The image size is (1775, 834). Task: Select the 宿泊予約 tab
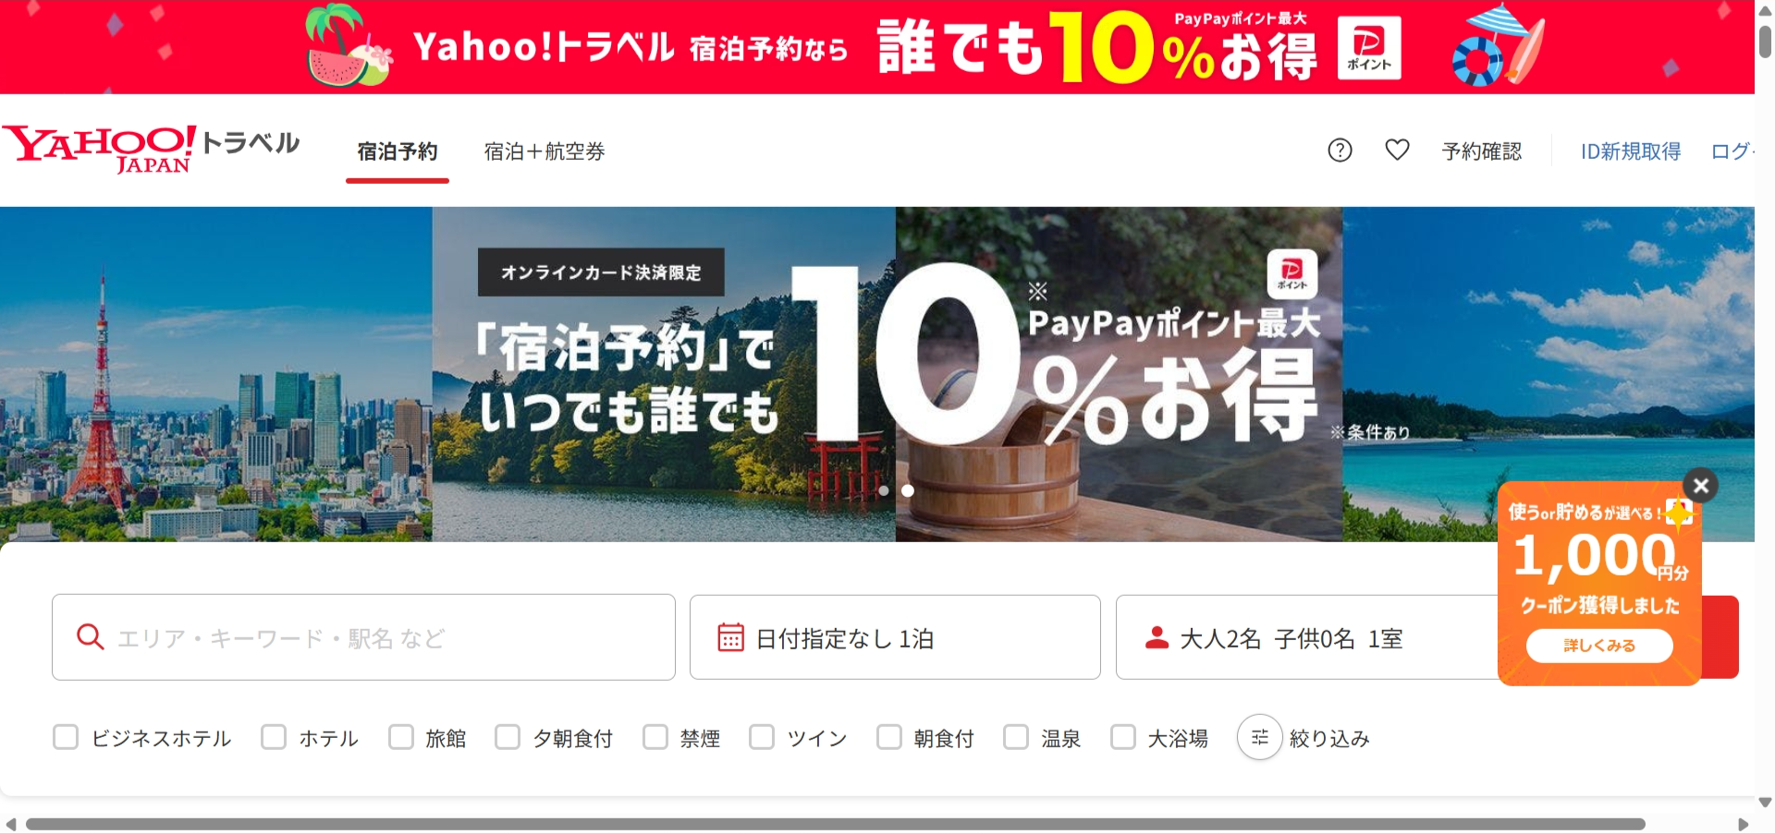click(x=398, y=151)
